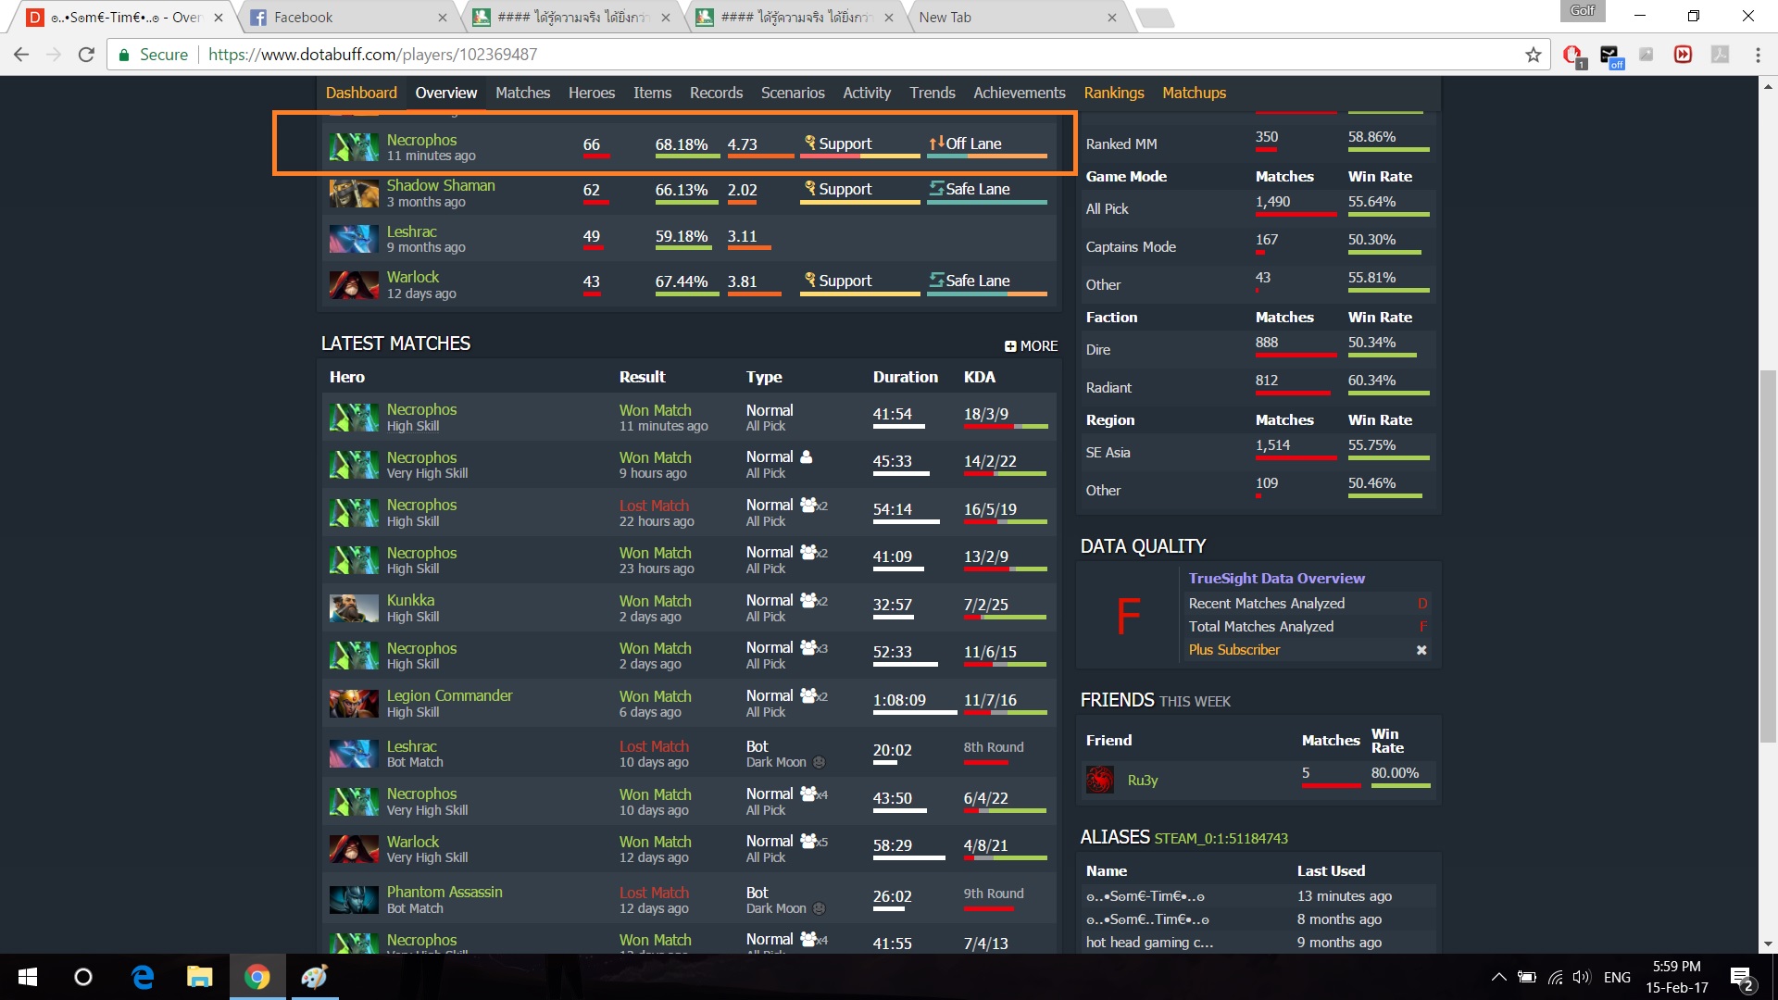
Task: Dismiss Plus Subscriber x icon
Action: pyautogui.click(x=1421, y=650)
